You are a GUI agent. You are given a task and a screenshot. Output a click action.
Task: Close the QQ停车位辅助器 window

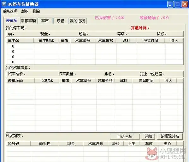click(x=185, y=4)
